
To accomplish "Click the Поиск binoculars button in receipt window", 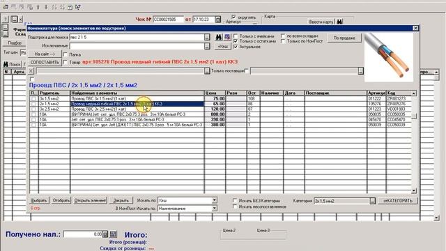I will (x=13, y=64).
